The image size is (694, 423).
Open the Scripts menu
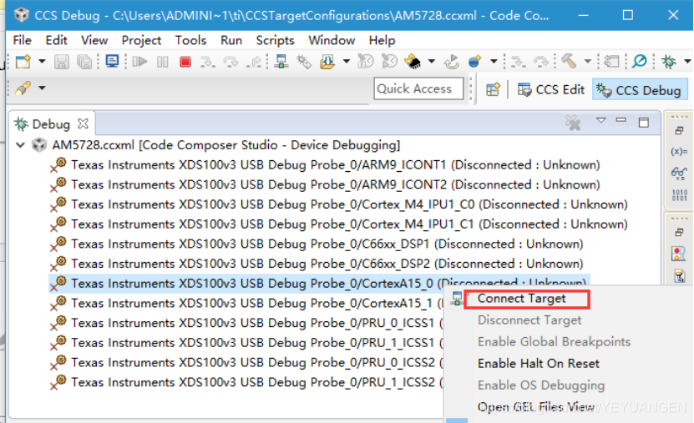pos(275,40)
